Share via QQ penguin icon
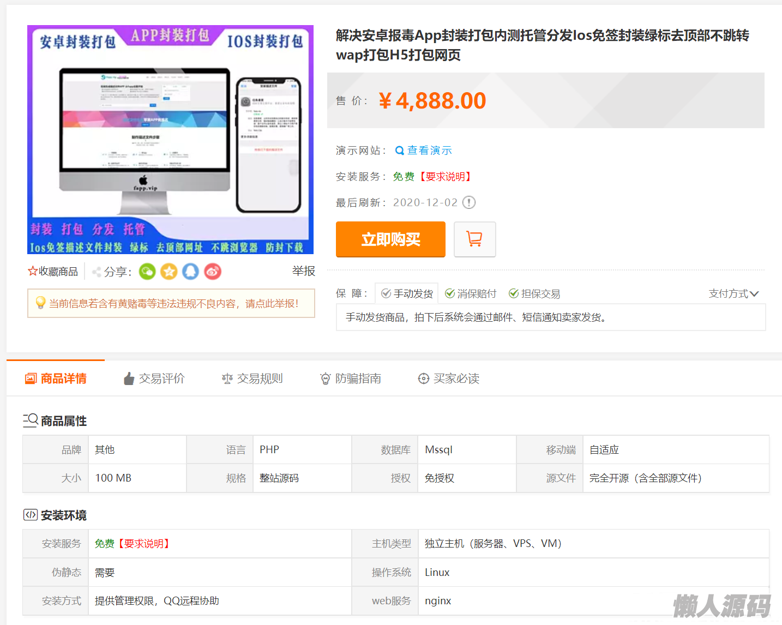The height and width of the screenshot is (625, 782). (x=190, y=272)
